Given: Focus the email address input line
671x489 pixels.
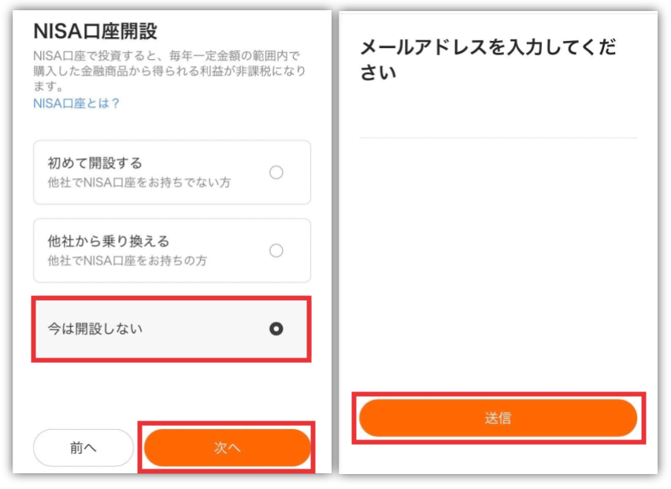Looking at the screenshot, I should click(x=498, y=128).
